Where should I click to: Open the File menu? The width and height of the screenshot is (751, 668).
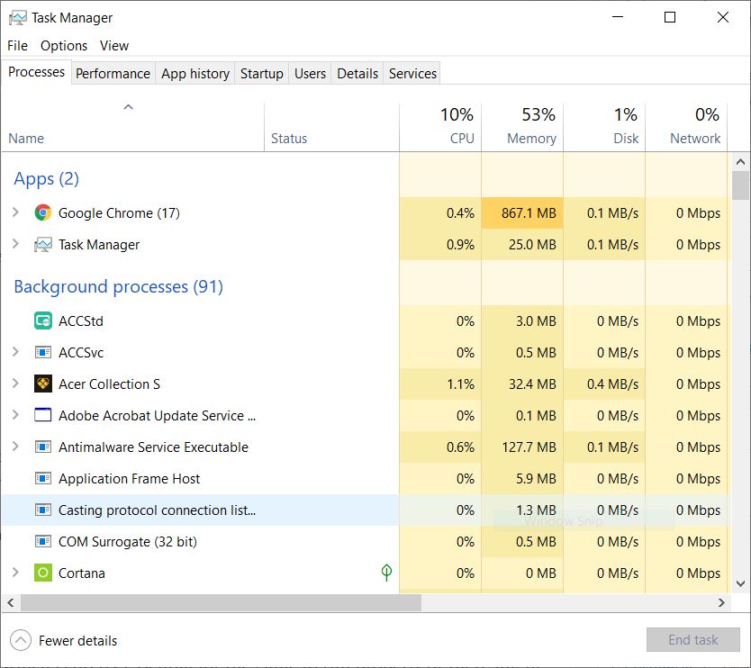tap(17, 46)
